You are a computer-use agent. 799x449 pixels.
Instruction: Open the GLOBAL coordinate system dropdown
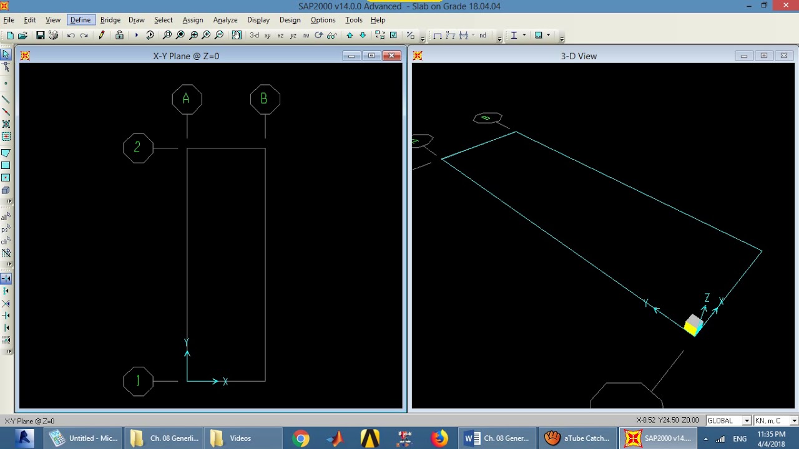[x=746, y=421]
